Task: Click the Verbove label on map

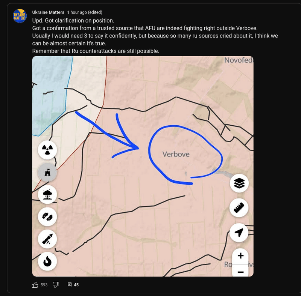Action: [176, 154]
